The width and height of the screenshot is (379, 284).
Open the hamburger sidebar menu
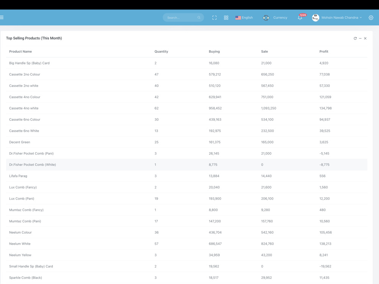(2, 17)
